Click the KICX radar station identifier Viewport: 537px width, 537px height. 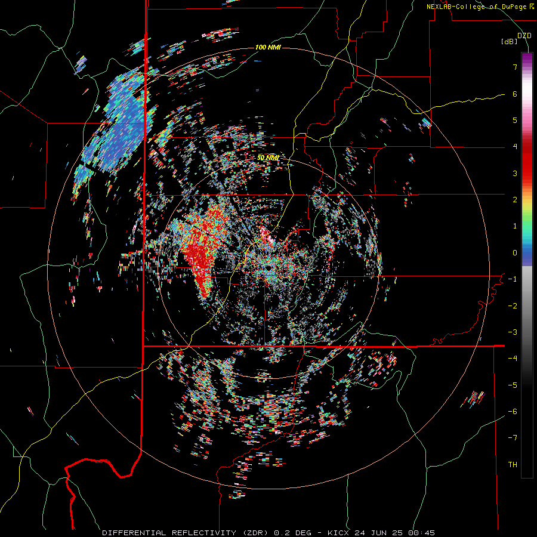[338, 533]
